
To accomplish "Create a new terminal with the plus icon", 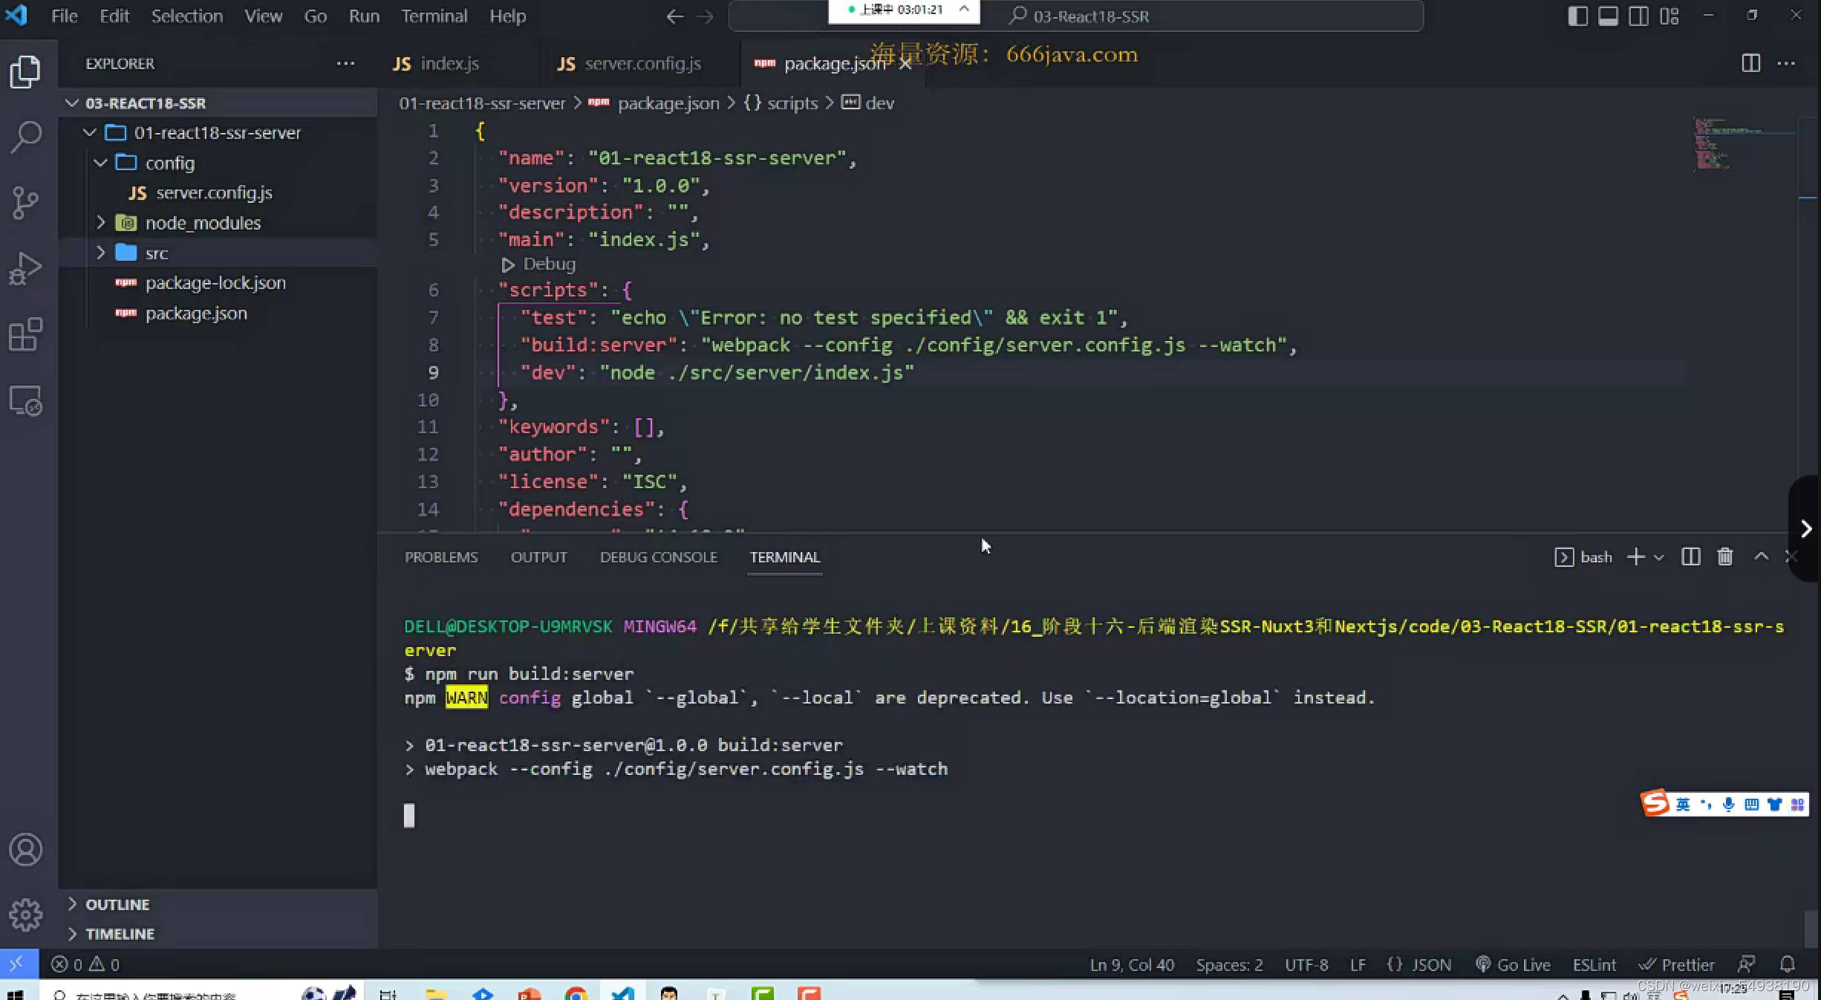I will point(1636,556).
